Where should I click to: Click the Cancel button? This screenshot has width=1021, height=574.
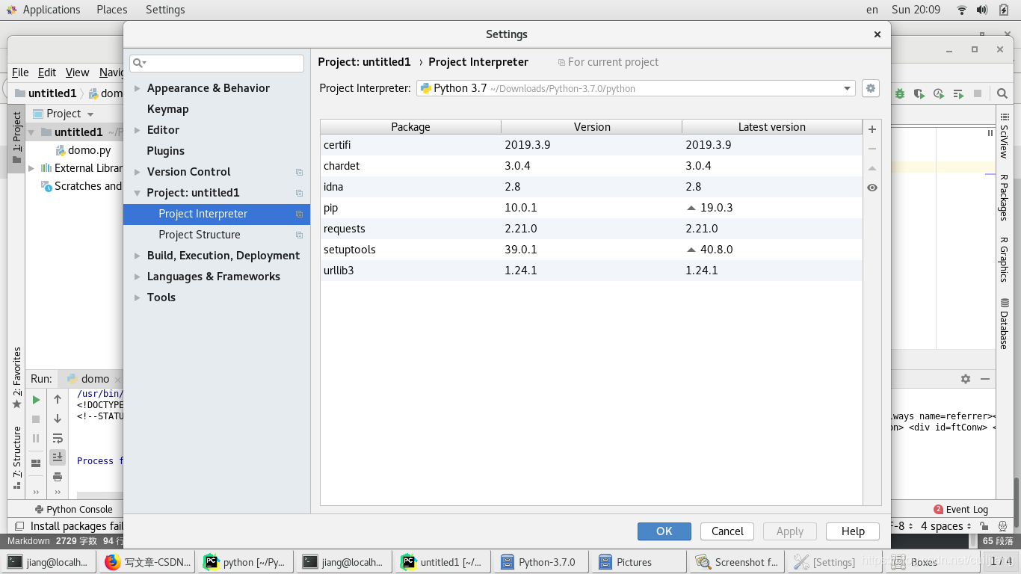point(727,531)
